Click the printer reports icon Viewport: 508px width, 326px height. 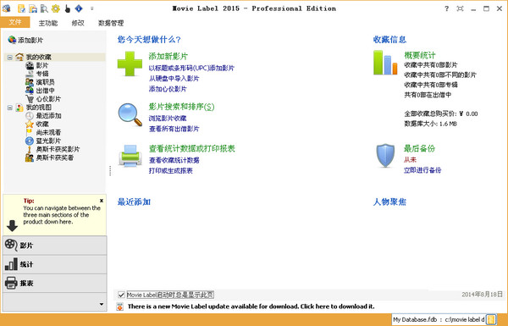pos(130,156)
